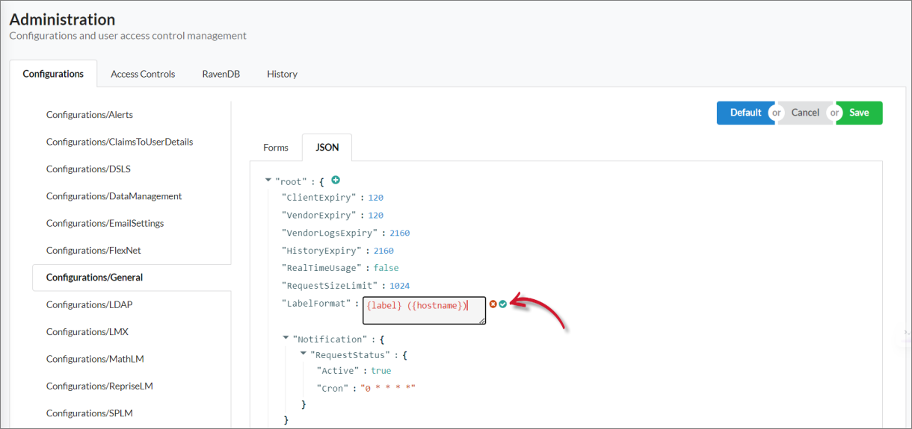Cancel the LabelFormat edit with red X icon
This screenshot has width=912, height=429.
coord(493,304)
